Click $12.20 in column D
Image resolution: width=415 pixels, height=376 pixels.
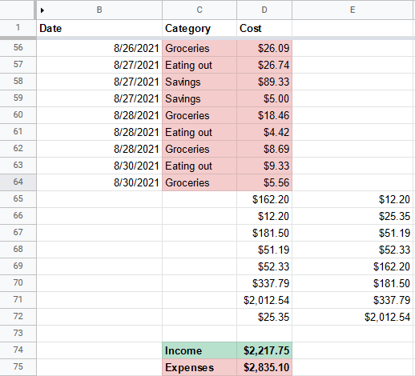tap(264, 216)
